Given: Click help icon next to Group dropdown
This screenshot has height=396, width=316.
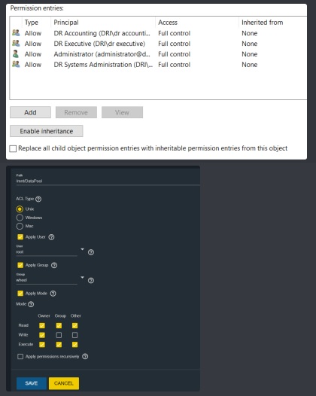Looking at the screenshot, I should pos(91,280).
